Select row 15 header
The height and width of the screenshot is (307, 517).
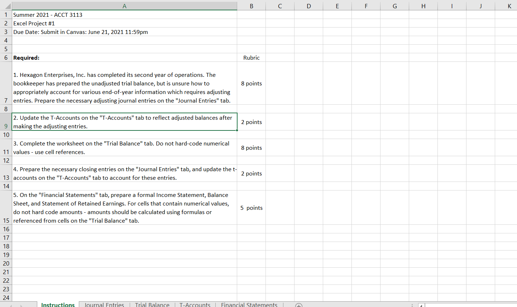(x=6, y=208)
